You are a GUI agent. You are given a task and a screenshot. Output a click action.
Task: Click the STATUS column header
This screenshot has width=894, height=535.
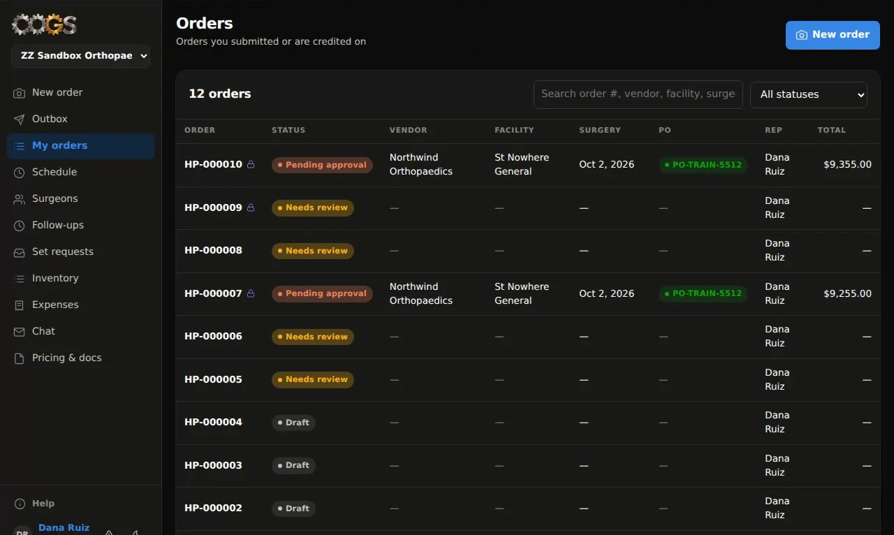[288, 131]
